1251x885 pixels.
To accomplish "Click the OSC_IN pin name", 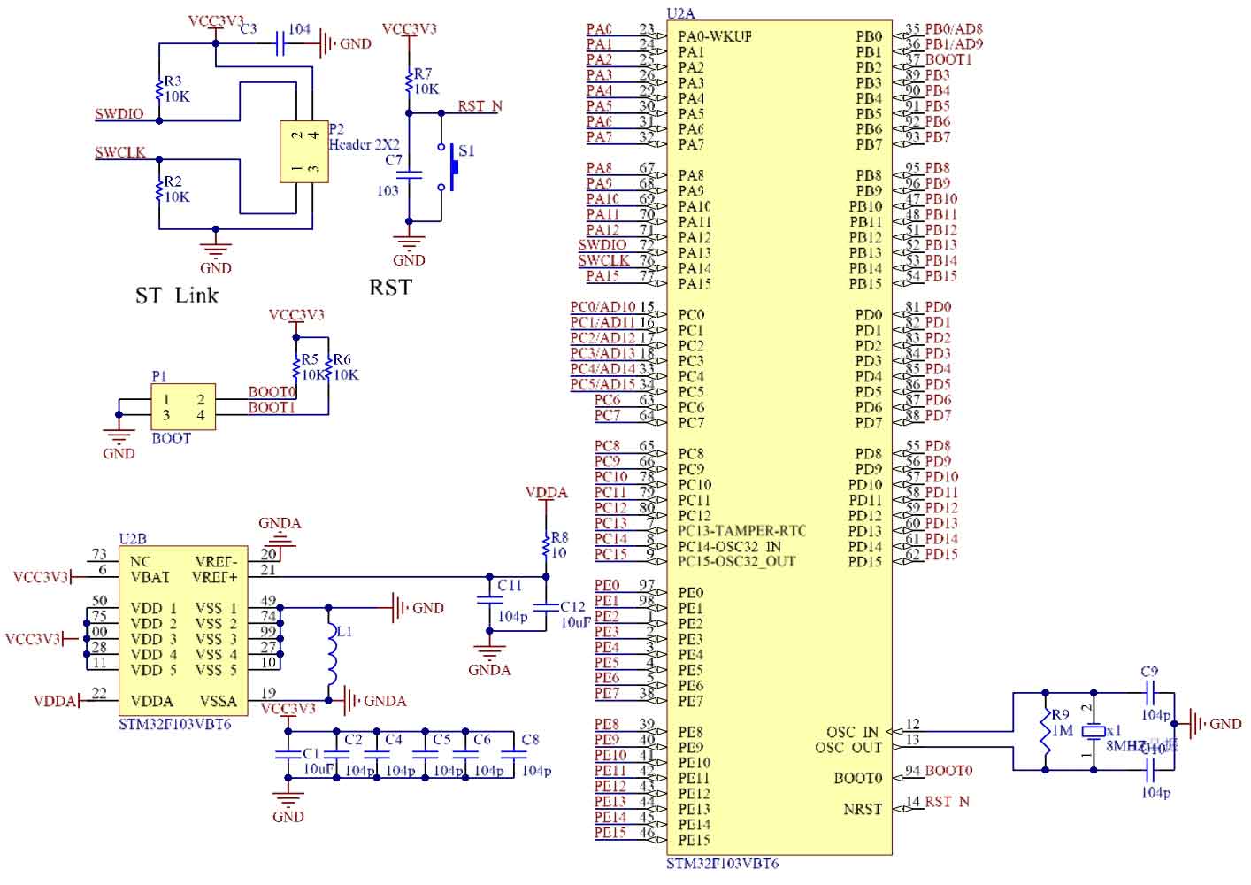I will 853,732.
